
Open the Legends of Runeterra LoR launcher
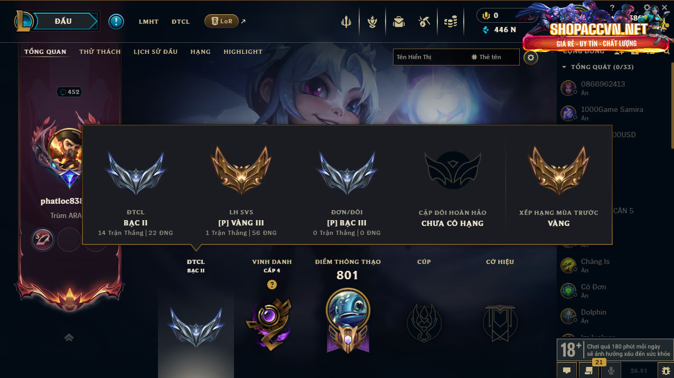(221, 22)
